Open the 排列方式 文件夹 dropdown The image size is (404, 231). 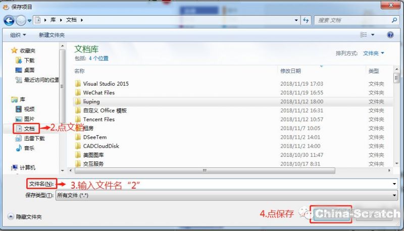(x=374, y=53)
